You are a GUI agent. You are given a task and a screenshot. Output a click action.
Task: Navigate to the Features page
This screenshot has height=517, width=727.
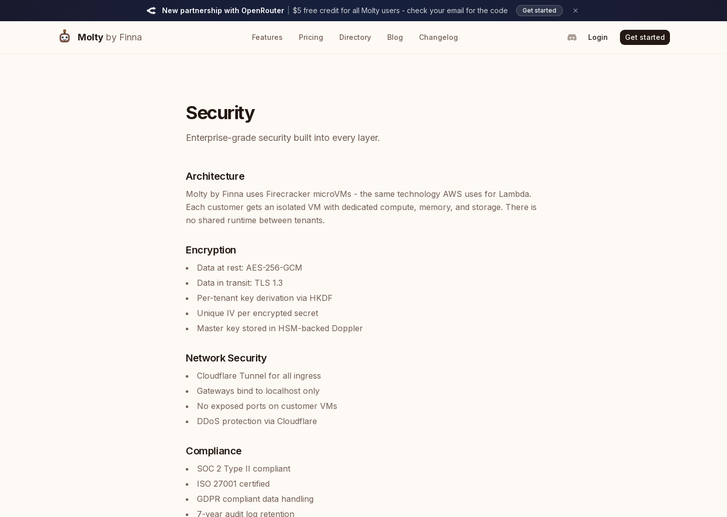[x=267, y=37]
